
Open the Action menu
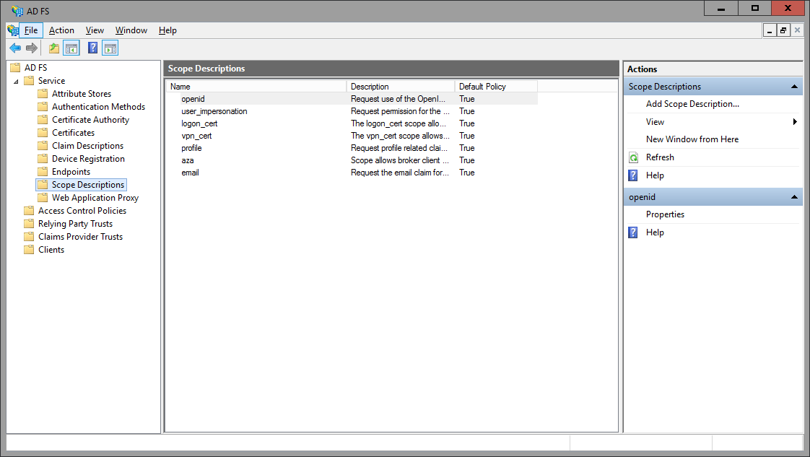click(61, 30)
